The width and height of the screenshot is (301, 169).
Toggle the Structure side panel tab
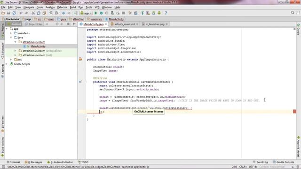tap(2, 51)
